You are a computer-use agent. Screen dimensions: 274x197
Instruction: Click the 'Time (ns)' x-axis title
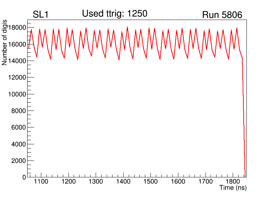click(x=233, y=188)
